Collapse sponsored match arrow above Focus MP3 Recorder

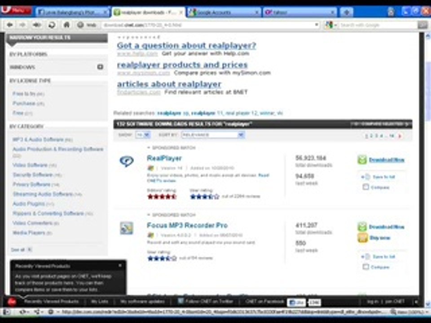149,214
